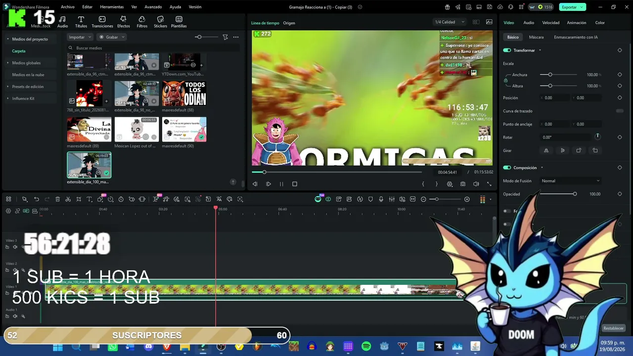
Task: Click the delete trash icon in timeline toolbar
Action: click(x=57, y=199)
